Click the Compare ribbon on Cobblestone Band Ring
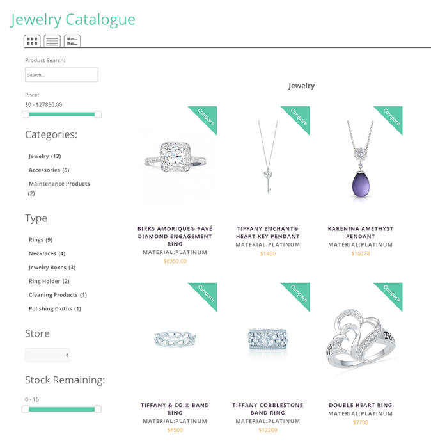The image size is (431, 448). click(x=299, y=293)
